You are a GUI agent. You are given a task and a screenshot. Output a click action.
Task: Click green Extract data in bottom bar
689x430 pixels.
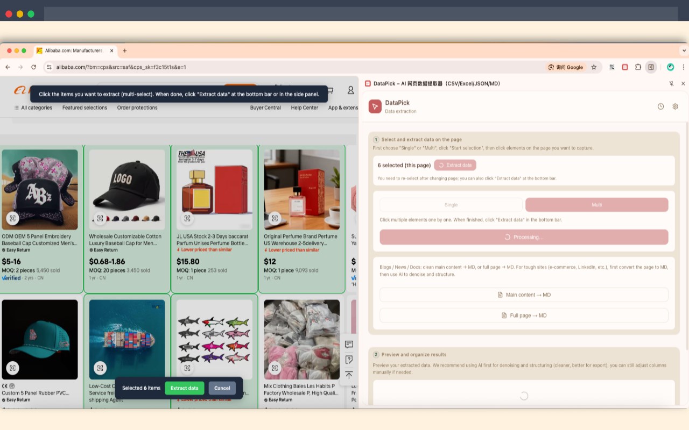184,388
